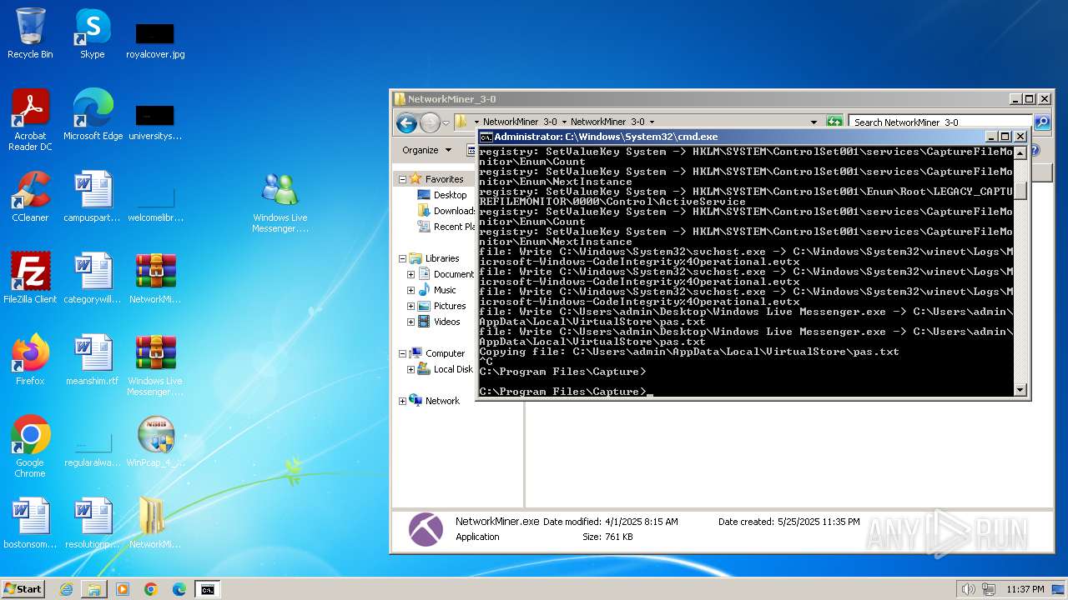Launch Firefox from the desktop

(x=30, y=360)
